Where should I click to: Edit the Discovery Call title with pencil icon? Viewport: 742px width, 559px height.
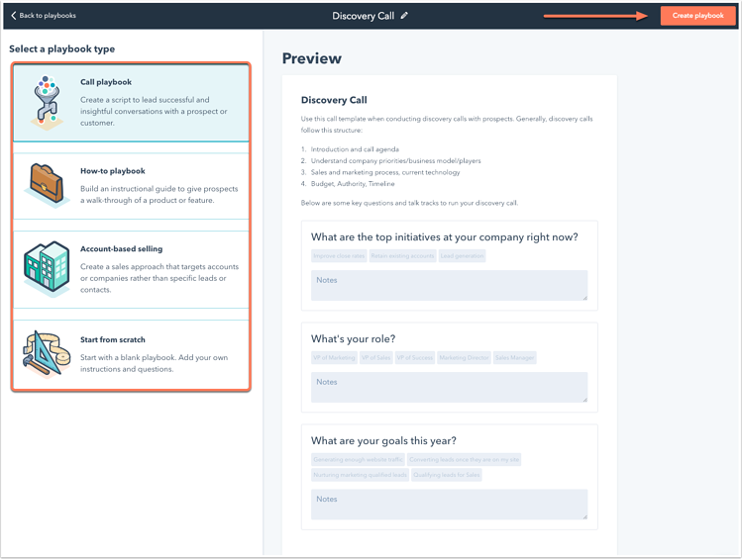tap(404, 16)
